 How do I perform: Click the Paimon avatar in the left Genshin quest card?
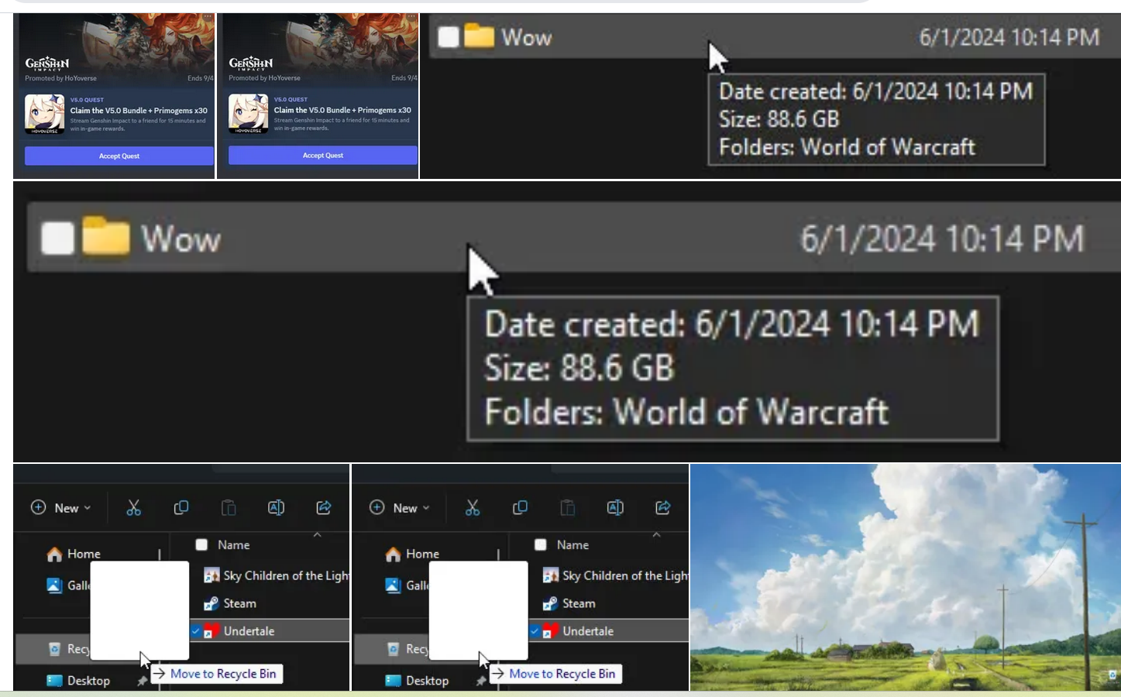click(45, 114)
